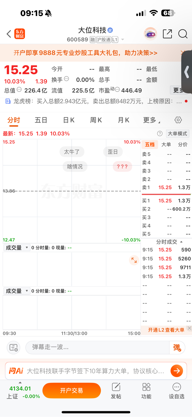Image resolution: width=192 pixels, height=417 pixels.
Task: Tap the L1 level tag
Action: click(x=115, y=40)
